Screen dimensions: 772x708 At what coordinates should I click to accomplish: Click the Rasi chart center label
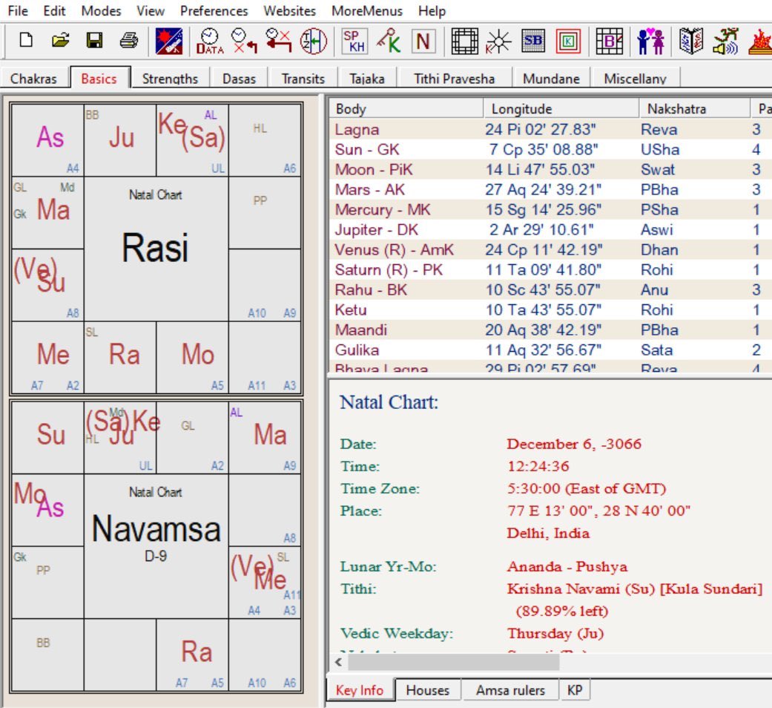click(155, 247)
